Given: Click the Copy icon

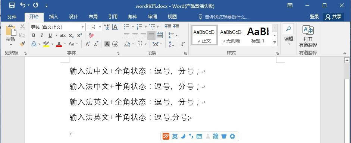Looking at the screenshot, I should click(22, 35).
